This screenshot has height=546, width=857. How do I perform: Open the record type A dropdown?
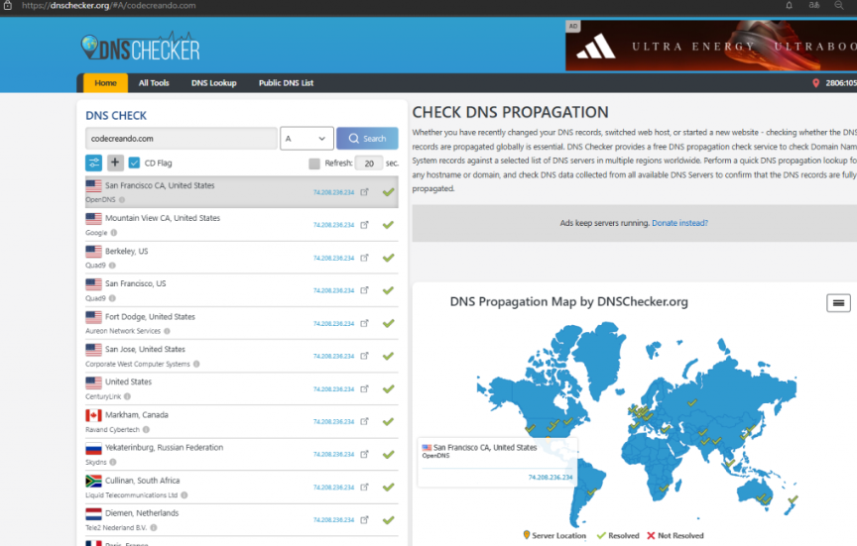[306, 139]
